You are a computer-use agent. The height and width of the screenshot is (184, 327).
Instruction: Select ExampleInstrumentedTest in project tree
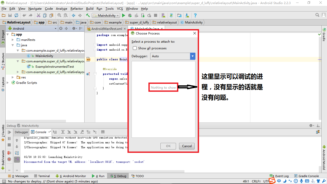54,66
